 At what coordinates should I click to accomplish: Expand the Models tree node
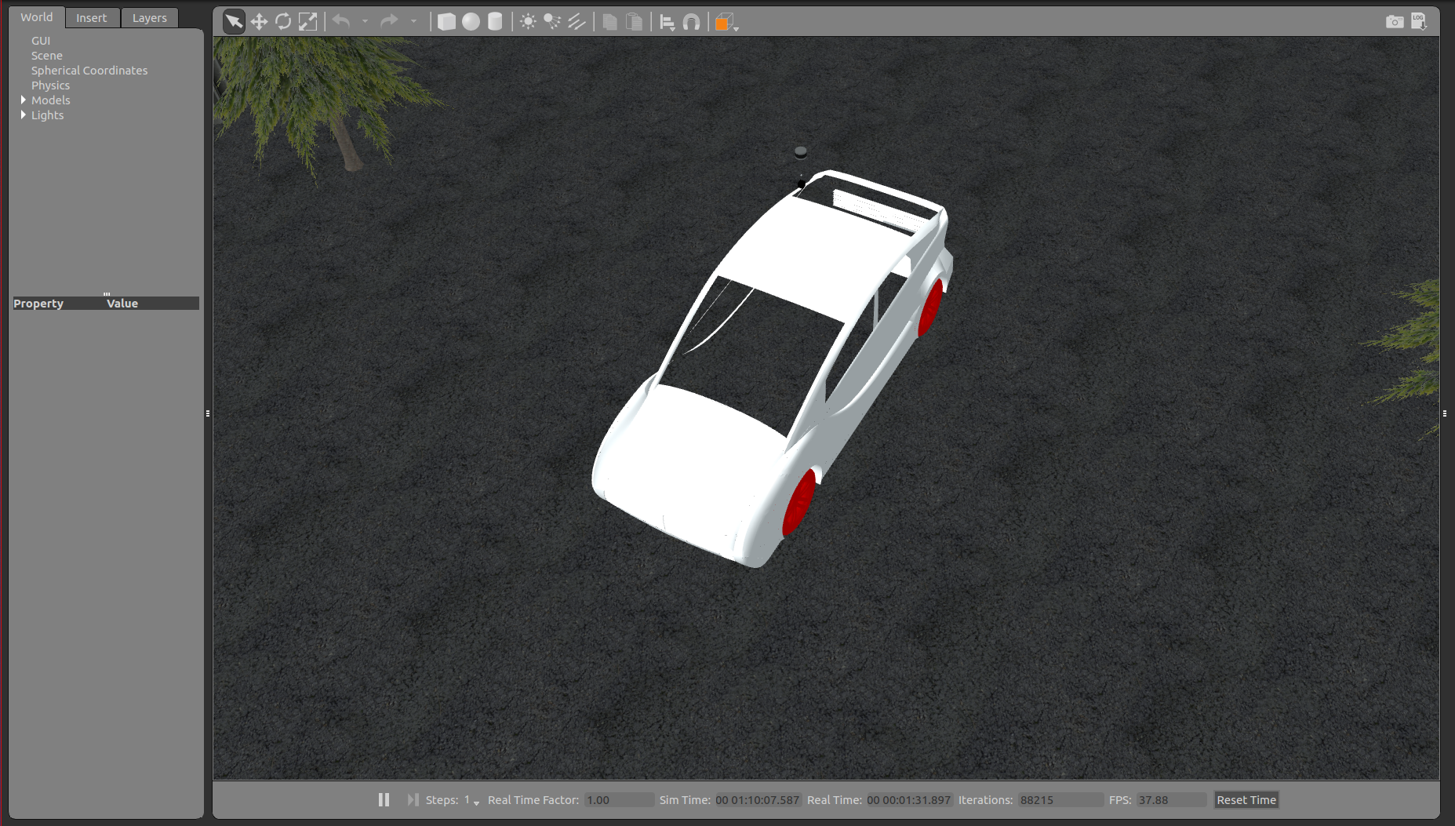click(x=24, y=100)
